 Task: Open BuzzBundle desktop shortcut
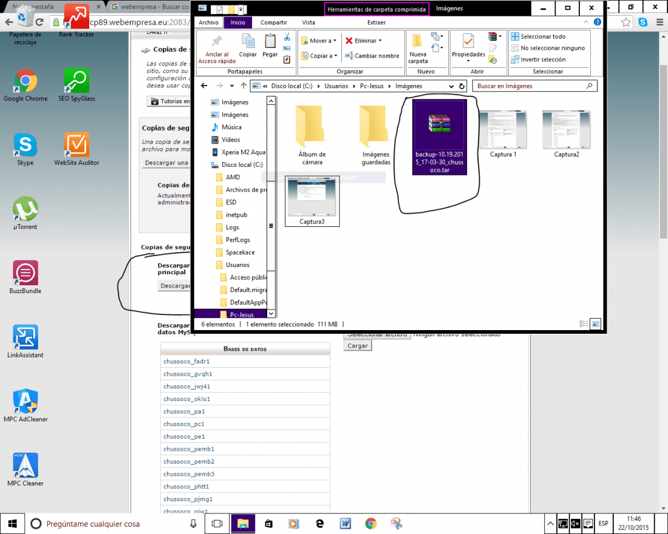coord(25,278)
